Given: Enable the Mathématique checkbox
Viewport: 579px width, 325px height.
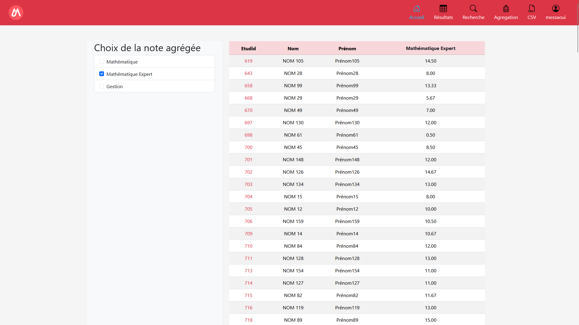Looking at the screenshot, I should tap(102, 62).
